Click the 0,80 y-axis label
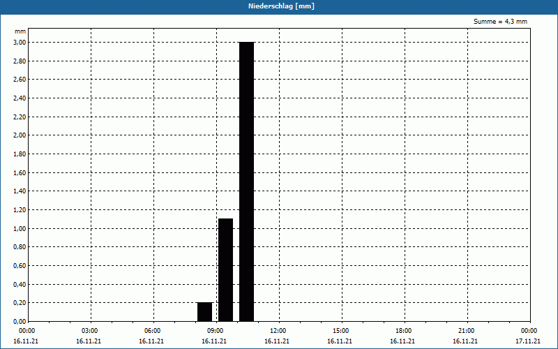Image resolution: width=558 pixels, height=349 pixels. pos(20,247)
